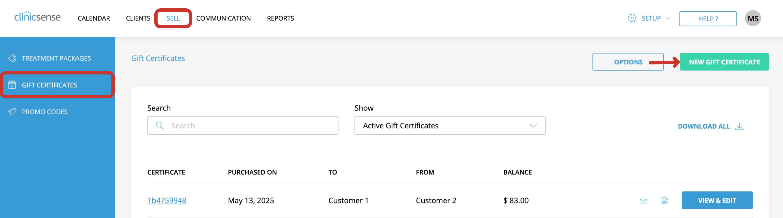The height and width of the screenshot is (218, 783).
Task: Select the Customer 1 recipient cell
Action: click(348, 201)
